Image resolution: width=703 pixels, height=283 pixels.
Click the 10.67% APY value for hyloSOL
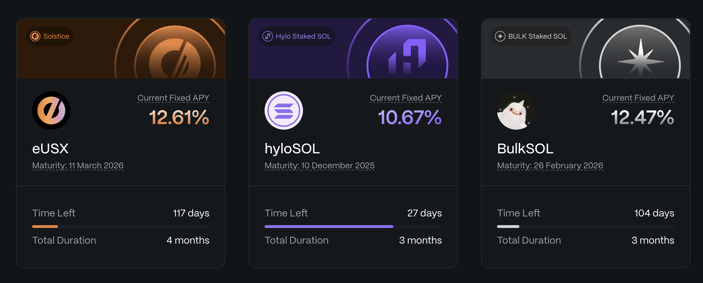(409, 117)
